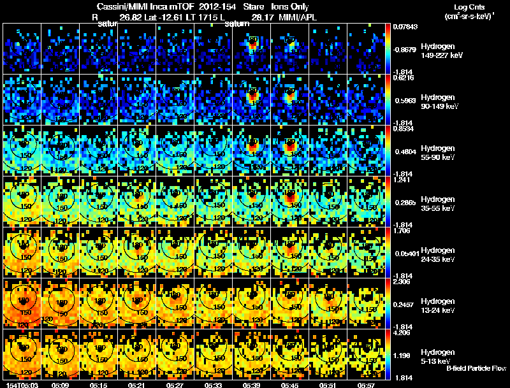Click the 149-227 keV panel at 05:39
Viewport: 510px width, 388px height.
(251, 49)
